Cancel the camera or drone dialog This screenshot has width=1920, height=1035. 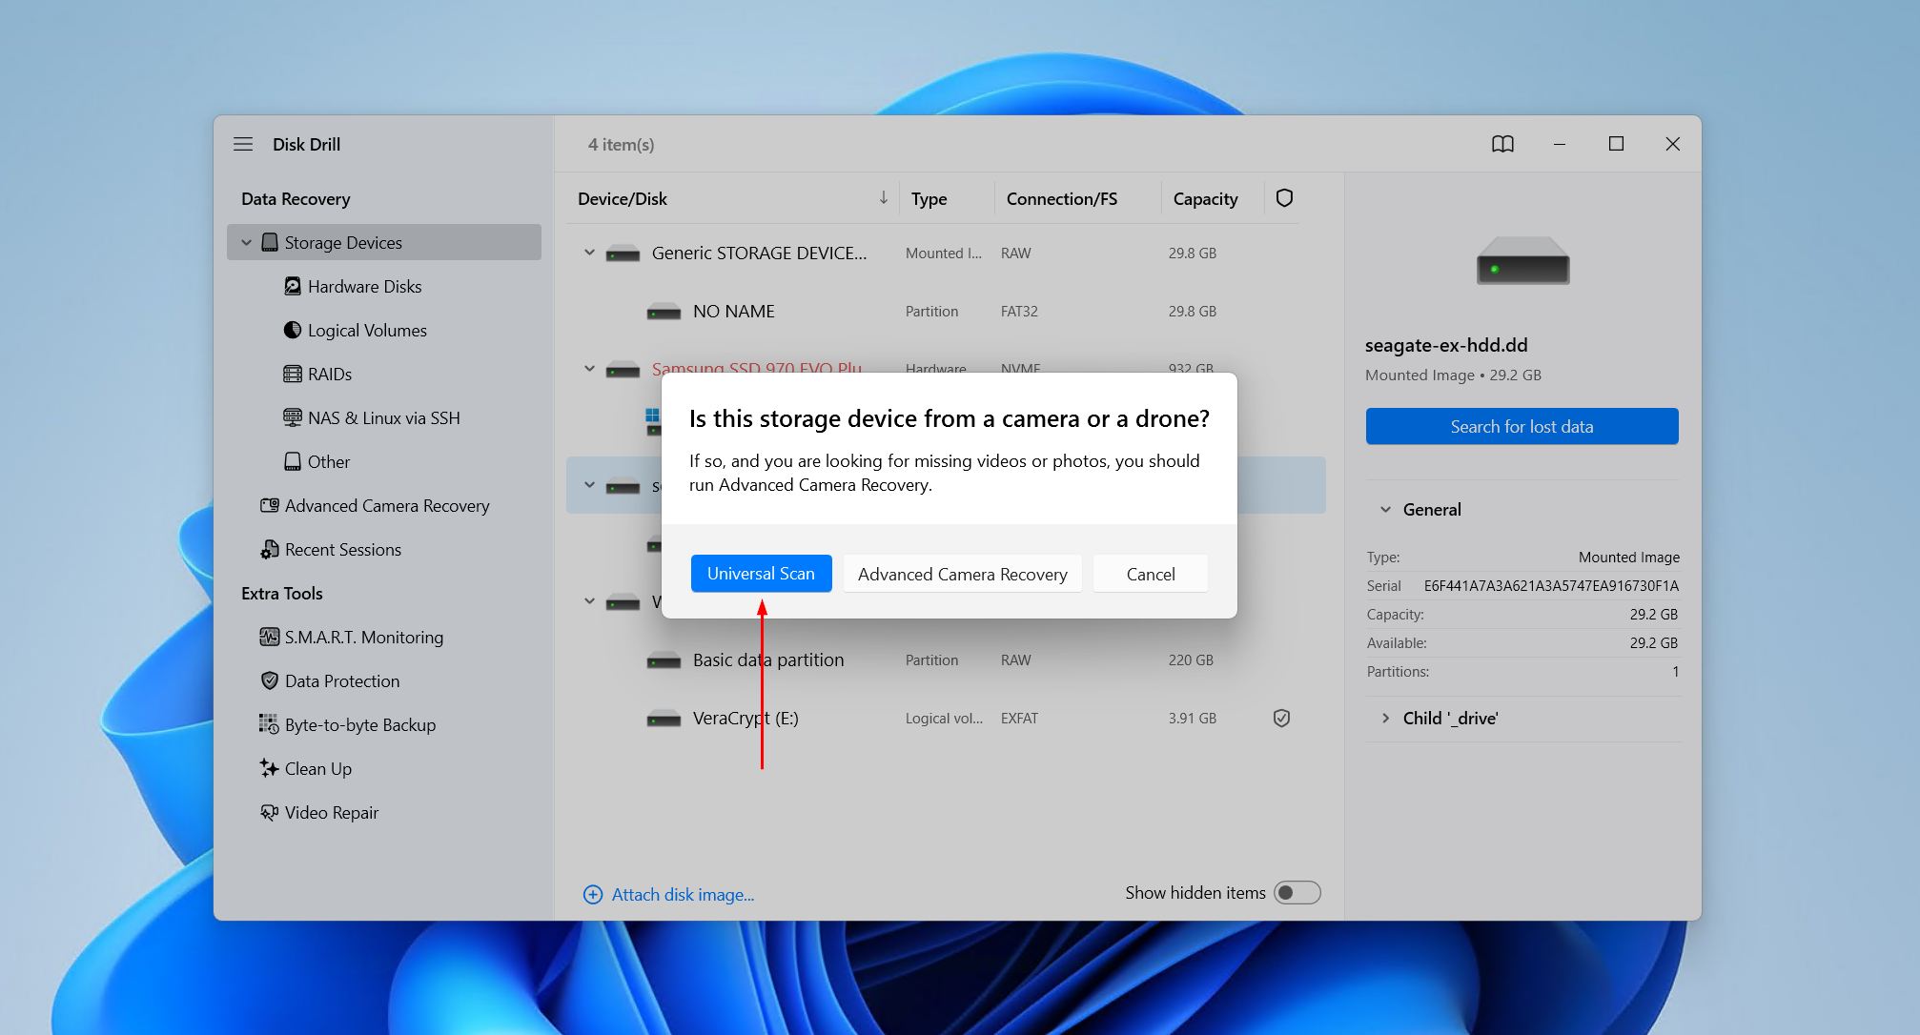1151,574
